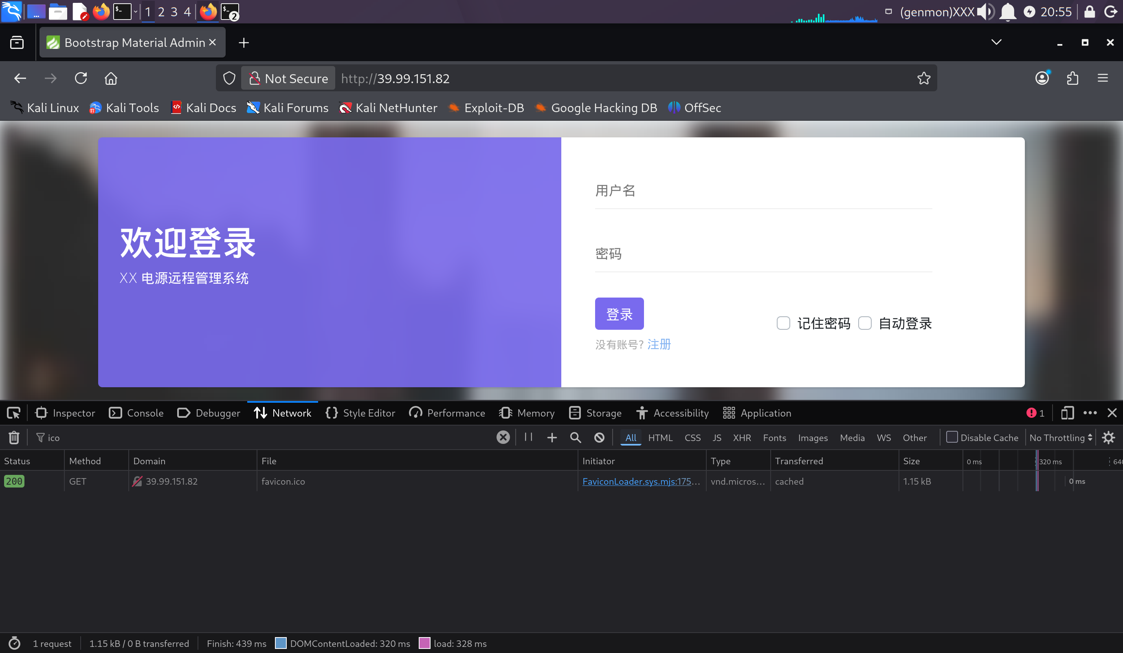Image resolution: width=1123 pixels, height=653 pixels.
Task: Click Not Secure site info button
Action: (288, 78)
